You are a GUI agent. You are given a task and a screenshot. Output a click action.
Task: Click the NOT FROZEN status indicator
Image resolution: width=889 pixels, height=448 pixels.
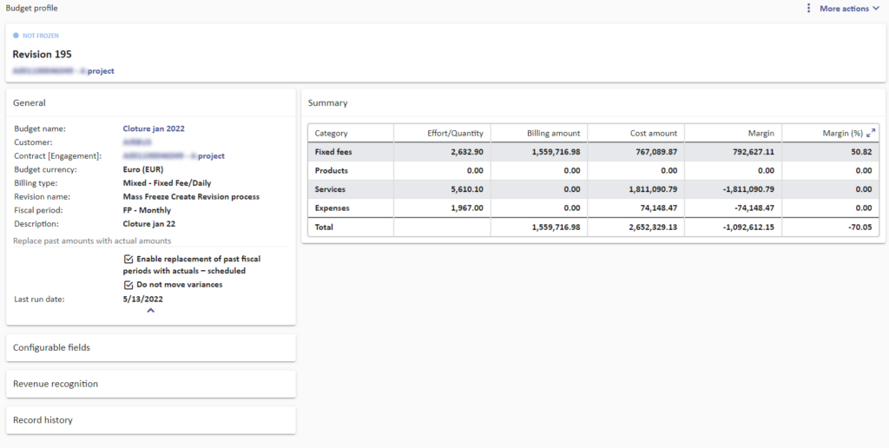(36, 36)
